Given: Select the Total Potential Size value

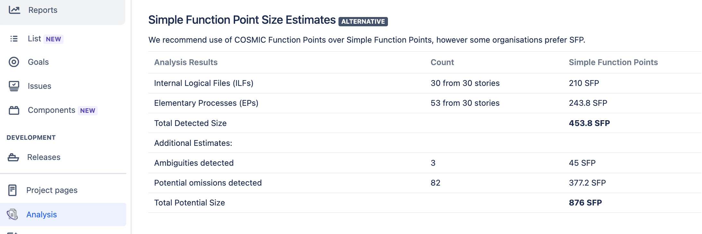Looking at the screenshot, I should (585, 203).
